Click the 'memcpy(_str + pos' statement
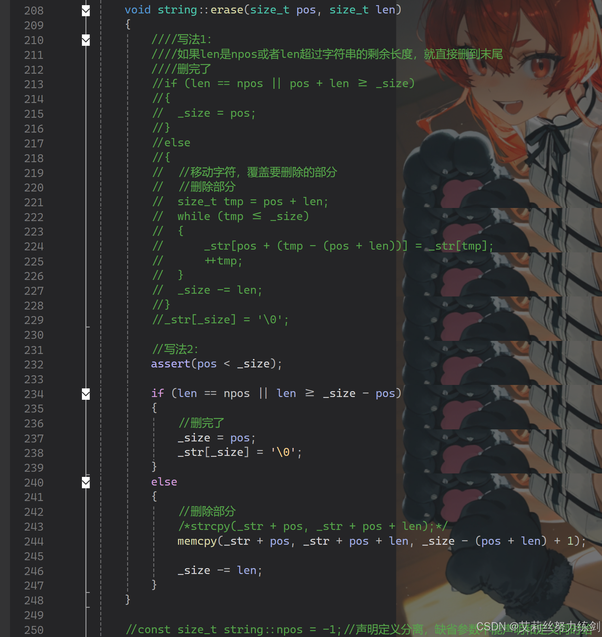602x637 pixels. tap(382, 541)
